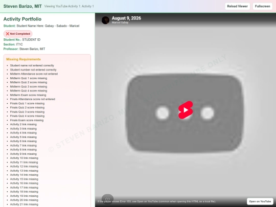Click 'Activity 3 link missing' item
This screenshot has width=276, height=207.
(24, 129)
